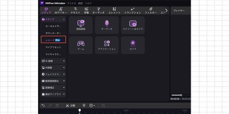Click the 0:02 timeline ruler label

185,111
